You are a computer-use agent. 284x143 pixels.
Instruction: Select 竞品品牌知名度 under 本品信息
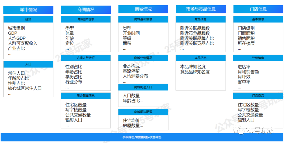tap(195, 72)
